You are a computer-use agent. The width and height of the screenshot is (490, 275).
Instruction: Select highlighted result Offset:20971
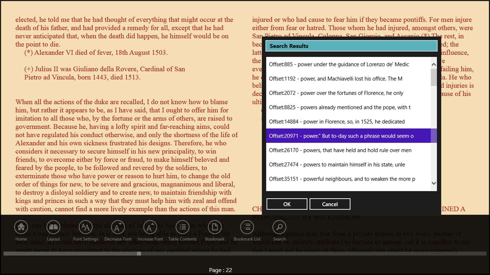click(348, 136)
